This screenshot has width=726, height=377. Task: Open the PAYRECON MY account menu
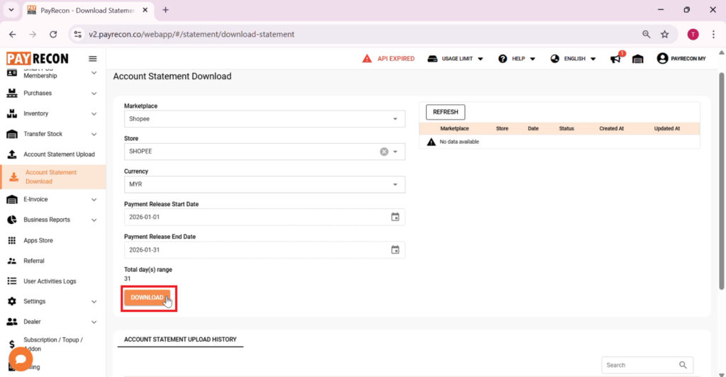pos(681,59)
